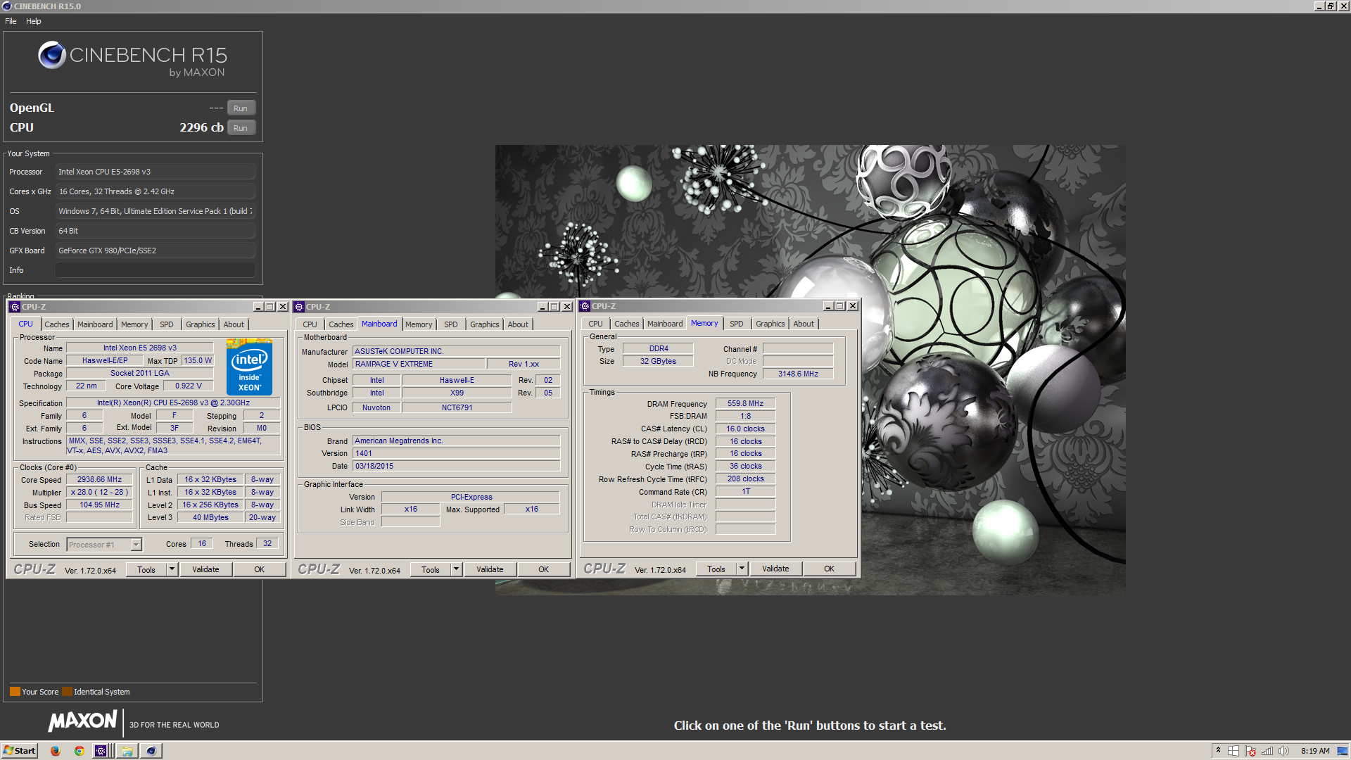Screen dimensions: 1351x760
Task: Open Firefox from the taskbar
Action: (x=56, y=751)
